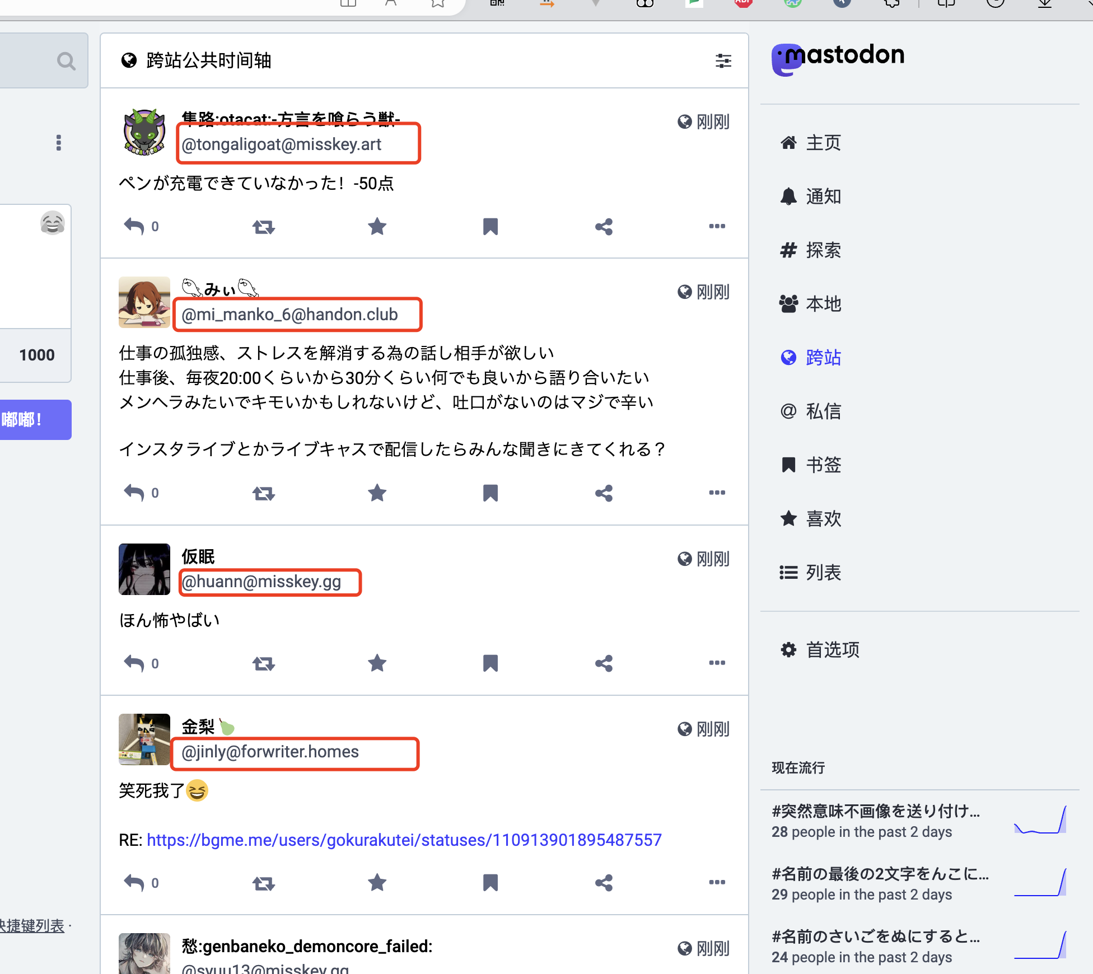Click the tongaligoat avatar thumbnail

coord(144,132)
